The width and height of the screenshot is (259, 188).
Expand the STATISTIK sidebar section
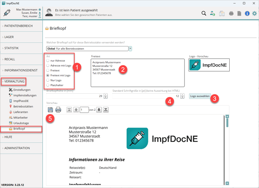(23, 48)
